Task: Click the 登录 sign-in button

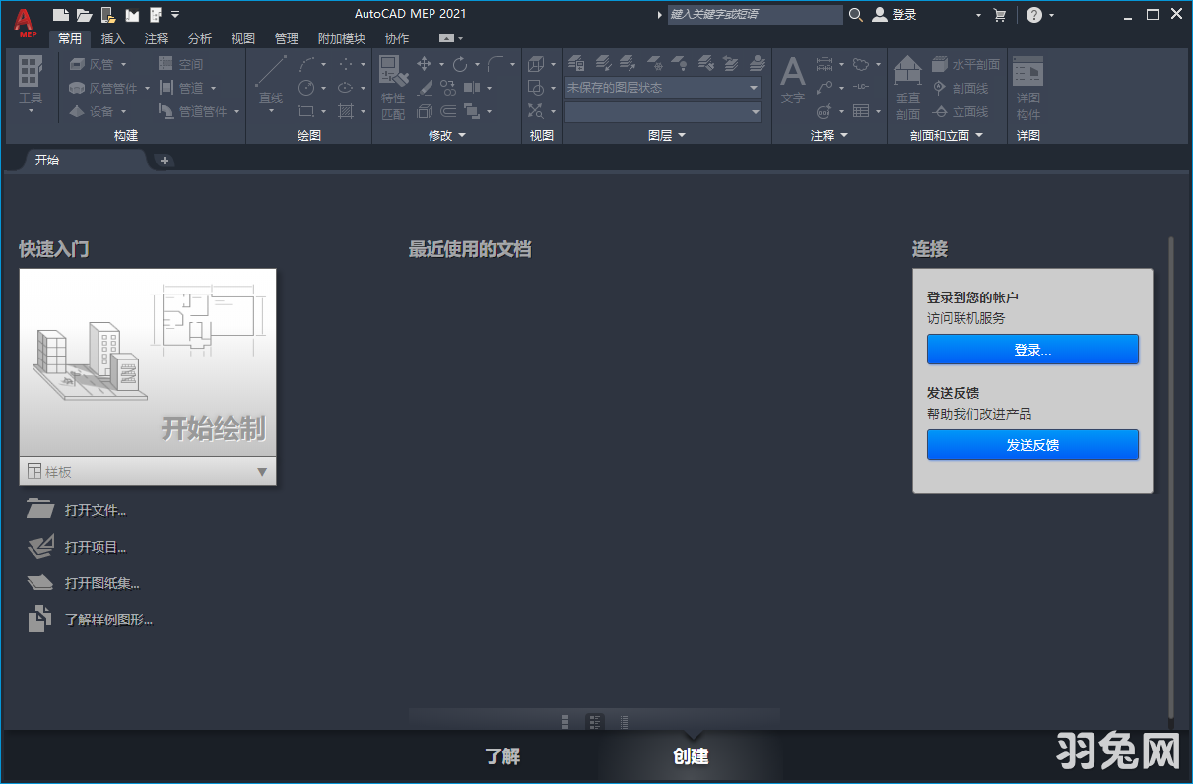Action: click(x=1031, y=349)
